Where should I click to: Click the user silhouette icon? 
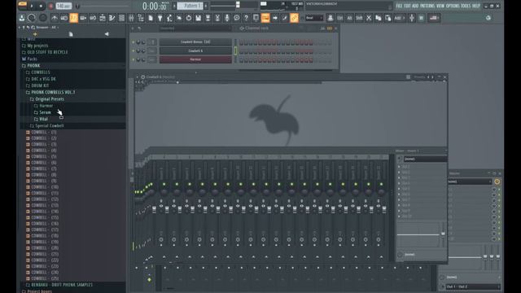click(331, 18)
